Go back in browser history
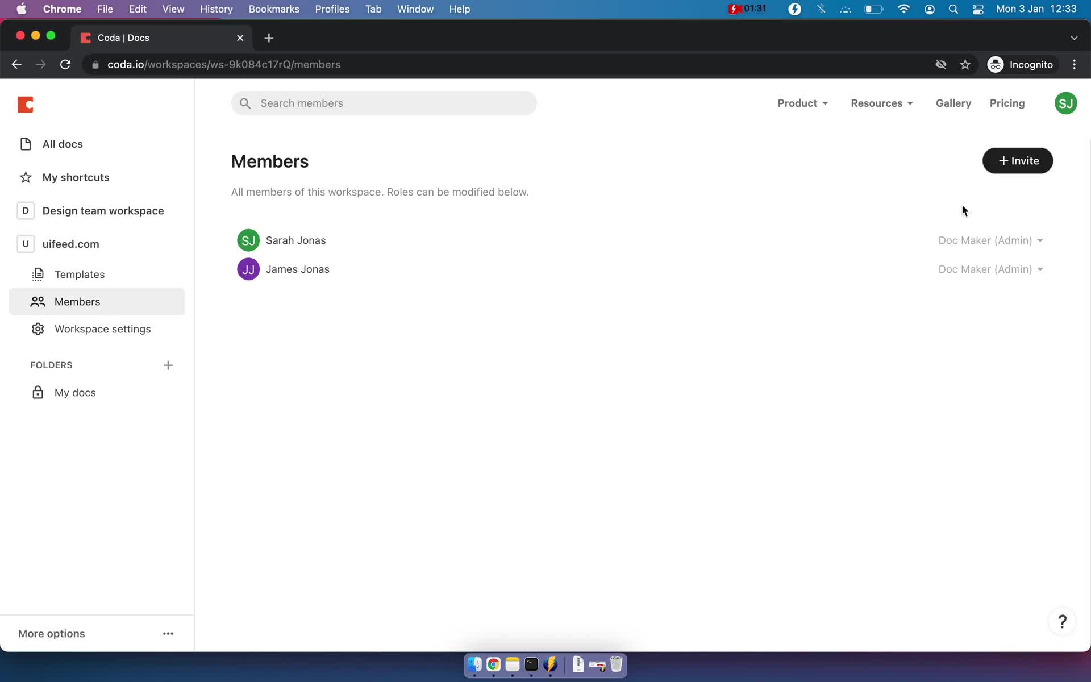The image size is (1091, 682). pyautogui.click(x=16, y=65)
